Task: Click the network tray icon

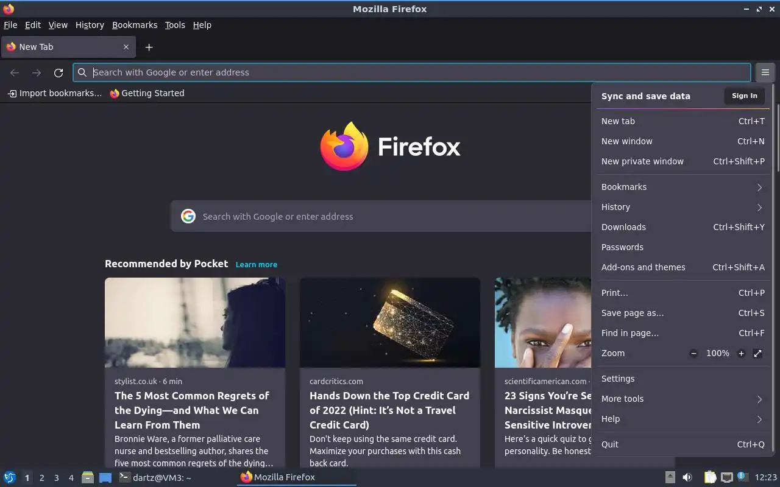Action: [726, 477]
